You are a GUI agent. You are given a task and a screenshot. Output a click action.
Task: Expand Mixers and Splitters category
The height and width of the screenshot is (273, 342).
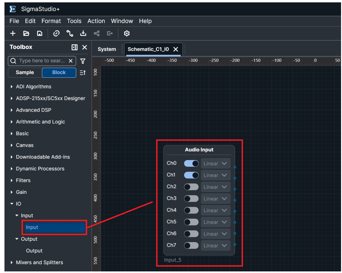click(x=11, y=262)
